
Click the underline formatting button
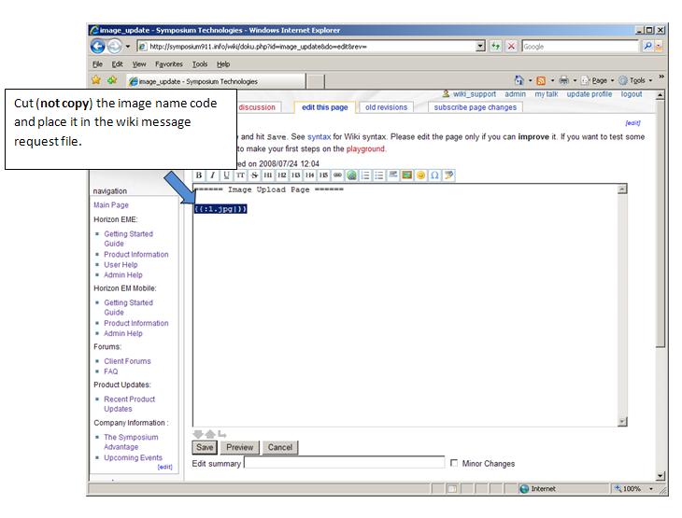coord(226,175)
